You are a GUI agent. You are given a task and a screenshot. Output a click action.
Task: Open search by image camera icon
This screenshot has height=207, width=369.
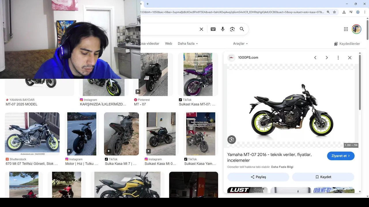point(232,29)
